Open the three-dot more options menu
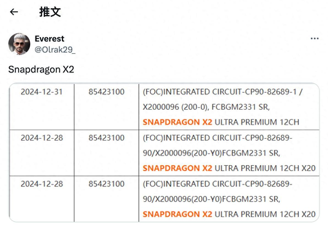 (315, 39)
